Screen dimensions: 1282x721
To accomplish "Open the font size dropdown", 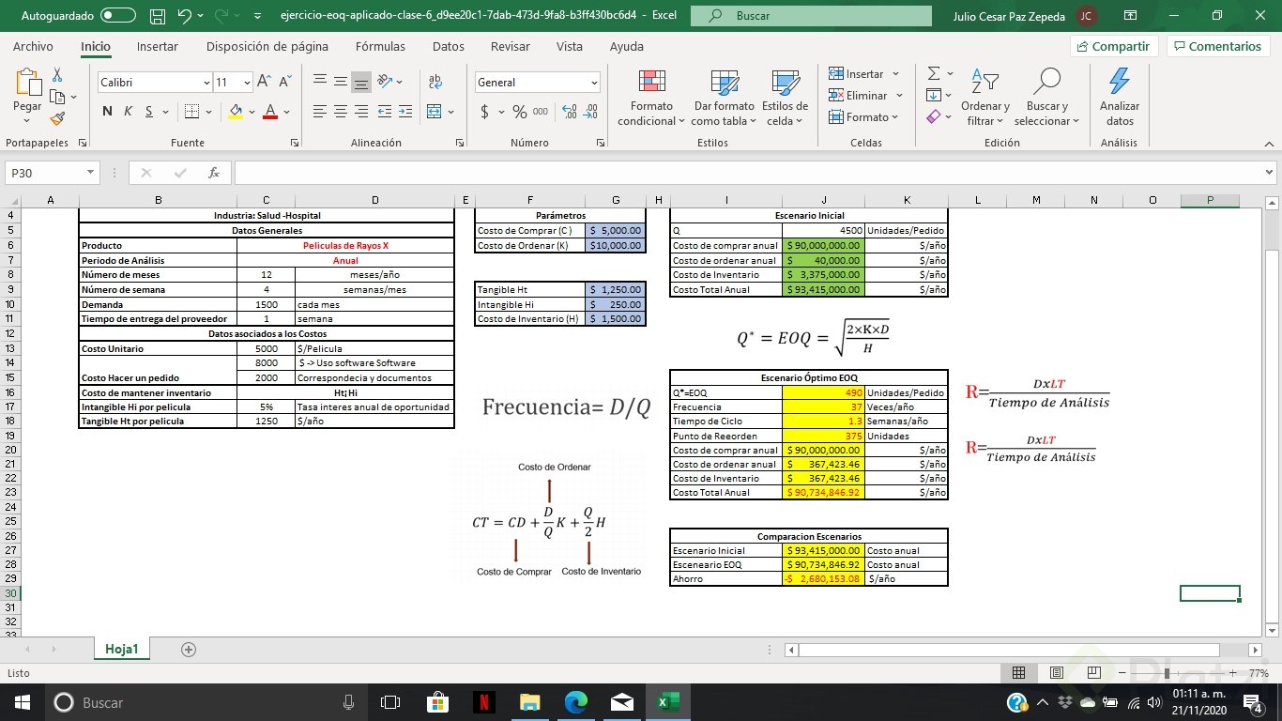I will [x=247, y=83].
